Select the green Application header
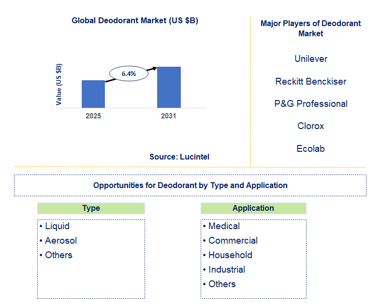Image resolution: width=381 pixels, height=306 pixels. pos(253,208)
